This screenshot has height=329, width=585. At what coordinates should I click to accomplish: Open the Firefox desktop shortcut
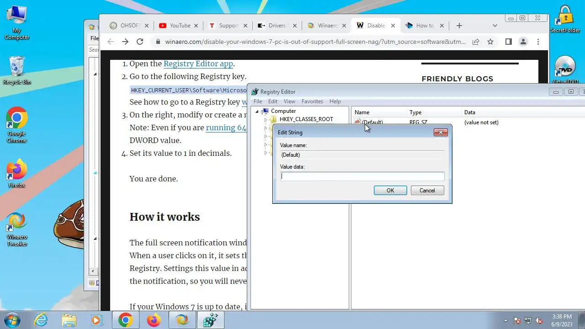click(x=17, y=173)
